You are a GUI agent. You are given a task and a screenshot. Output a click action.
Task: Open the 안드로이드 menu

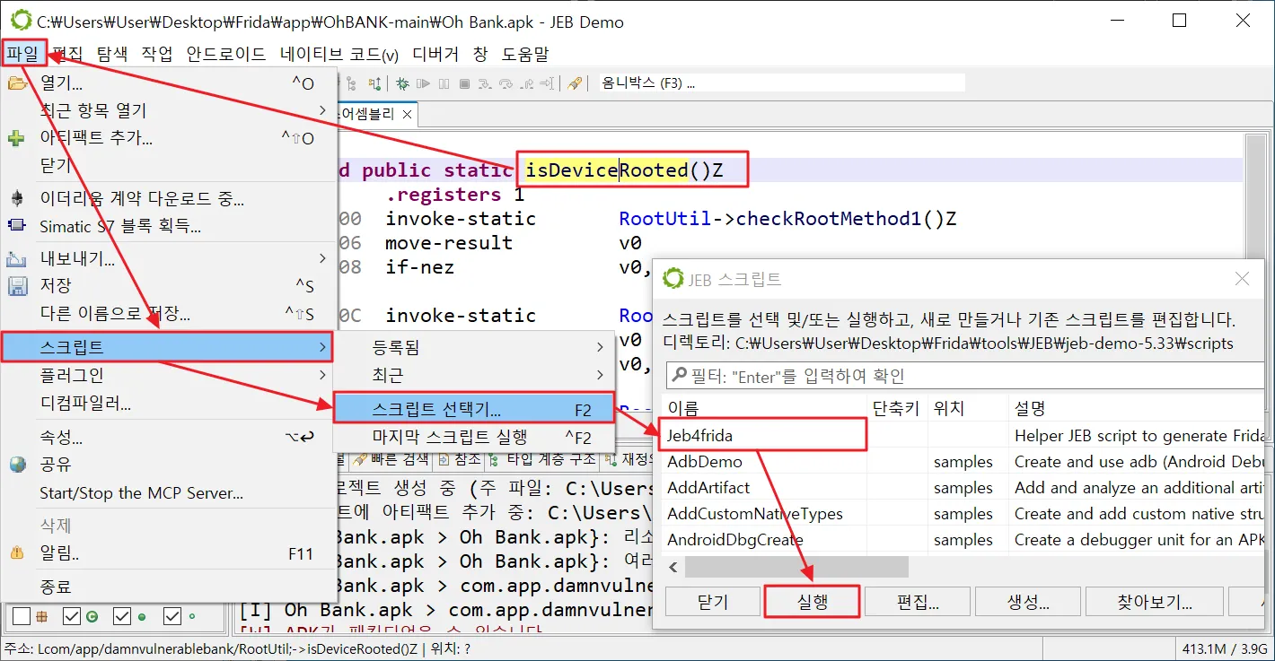(226, 54)
